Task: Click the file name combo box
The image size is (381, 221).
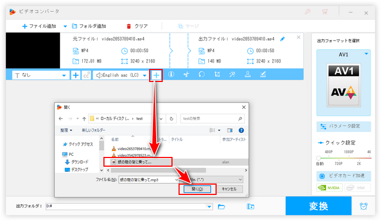Action: (149, 180)
